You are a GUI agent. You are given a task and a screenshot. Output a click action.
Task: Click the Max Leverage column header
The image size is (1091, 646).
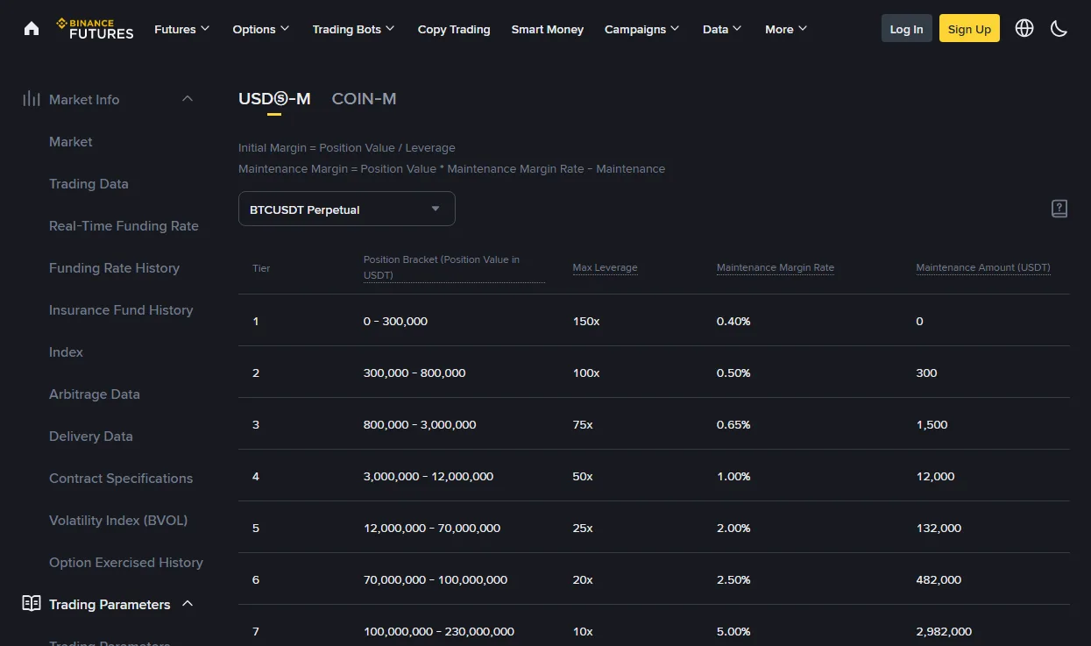(605, 267)
